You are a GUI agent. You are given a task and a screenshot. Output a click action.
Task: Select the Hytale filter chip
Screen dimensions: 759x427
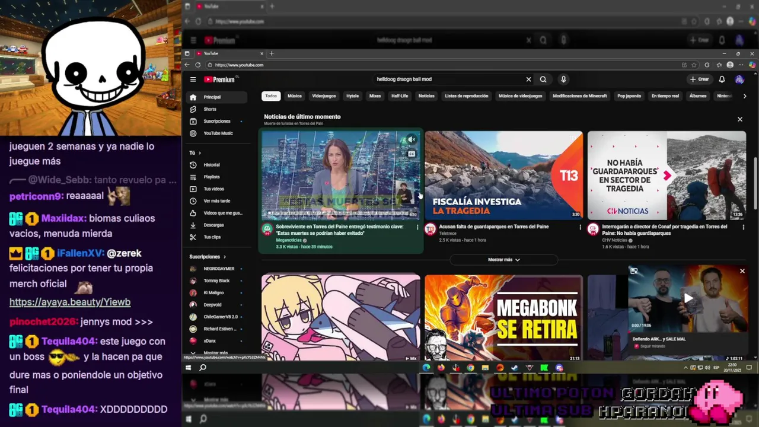click(x=352, y=96)
